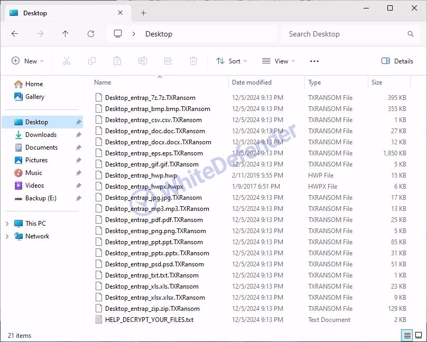Sort by the Name column header
Screen dimensions: 427x342
(103, 82)
